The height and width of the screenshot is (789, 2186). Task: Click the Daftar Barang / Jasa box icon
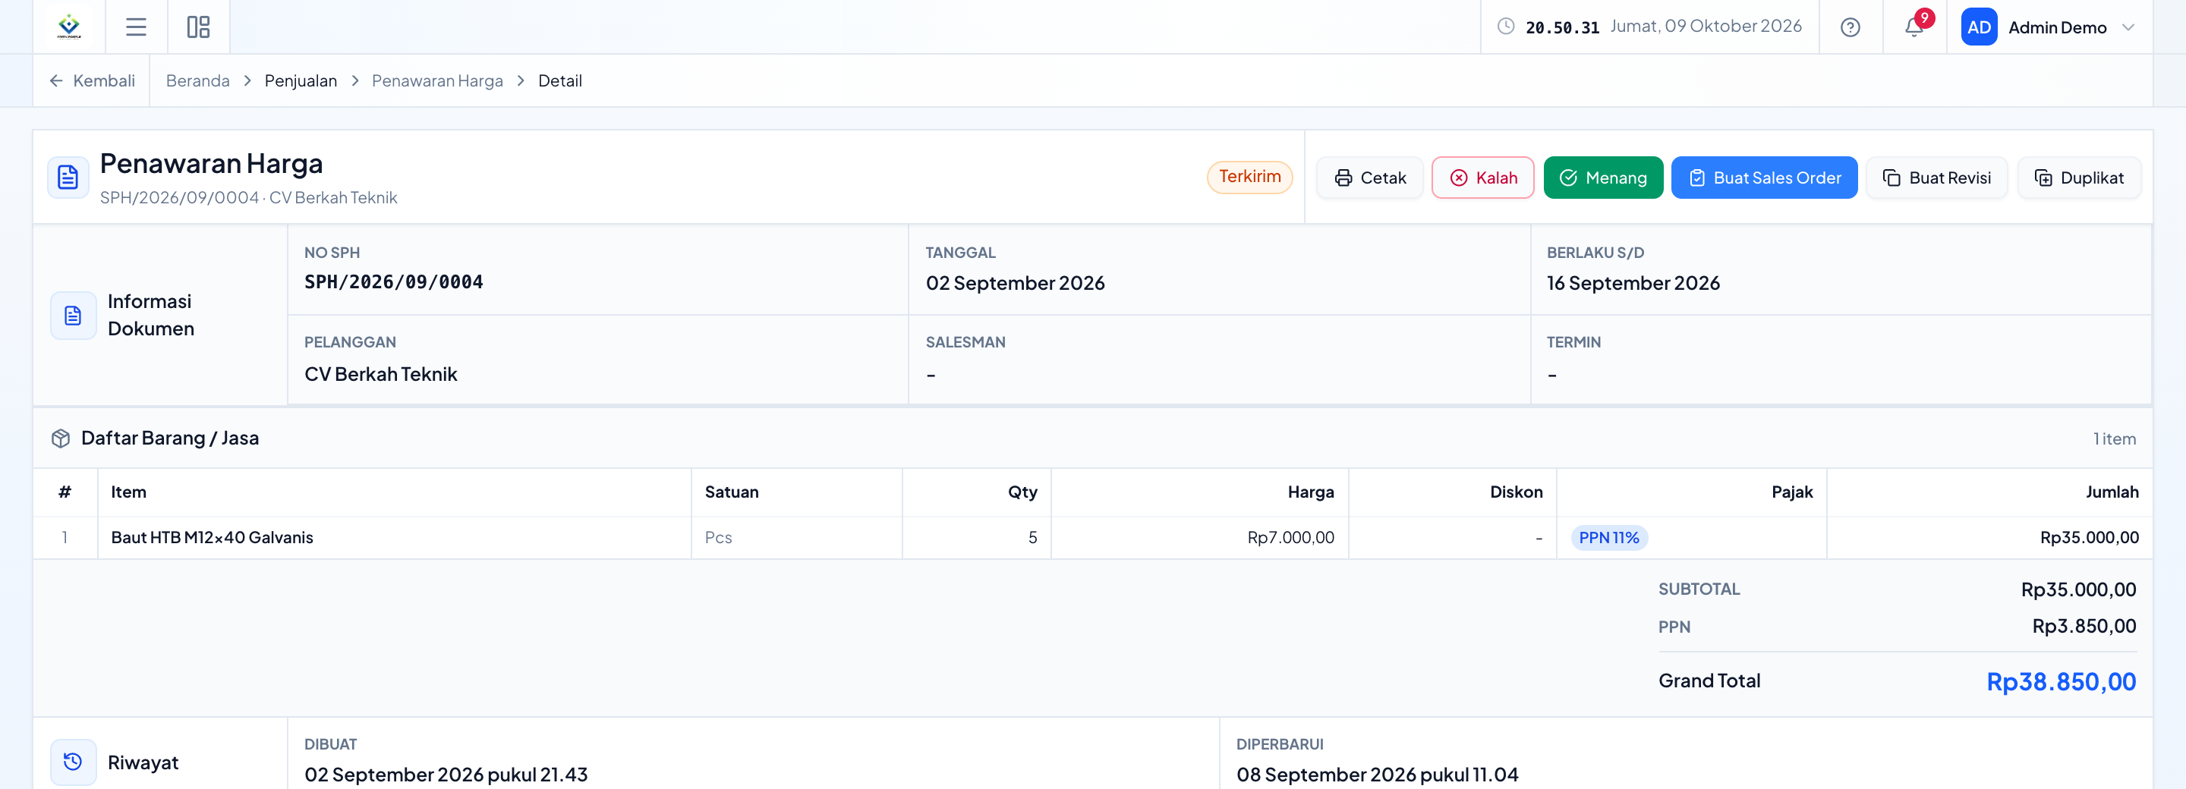pos(60,438)
